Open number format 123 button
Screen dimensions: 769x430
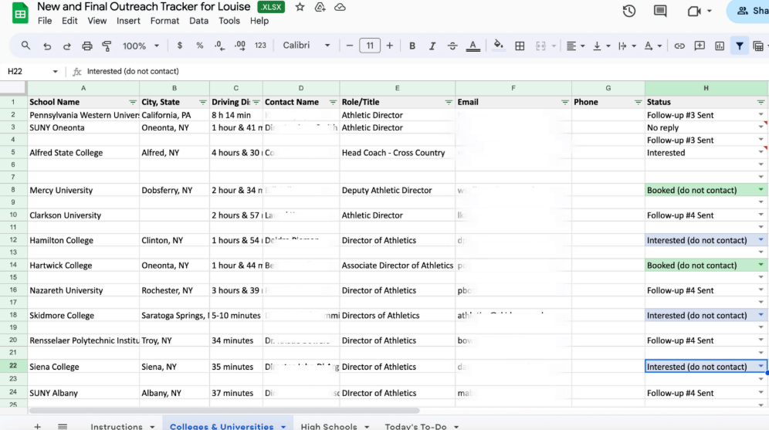[260, 46]
